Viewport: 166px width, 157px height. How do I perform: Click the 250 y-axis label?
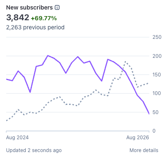tap(157, 37)
